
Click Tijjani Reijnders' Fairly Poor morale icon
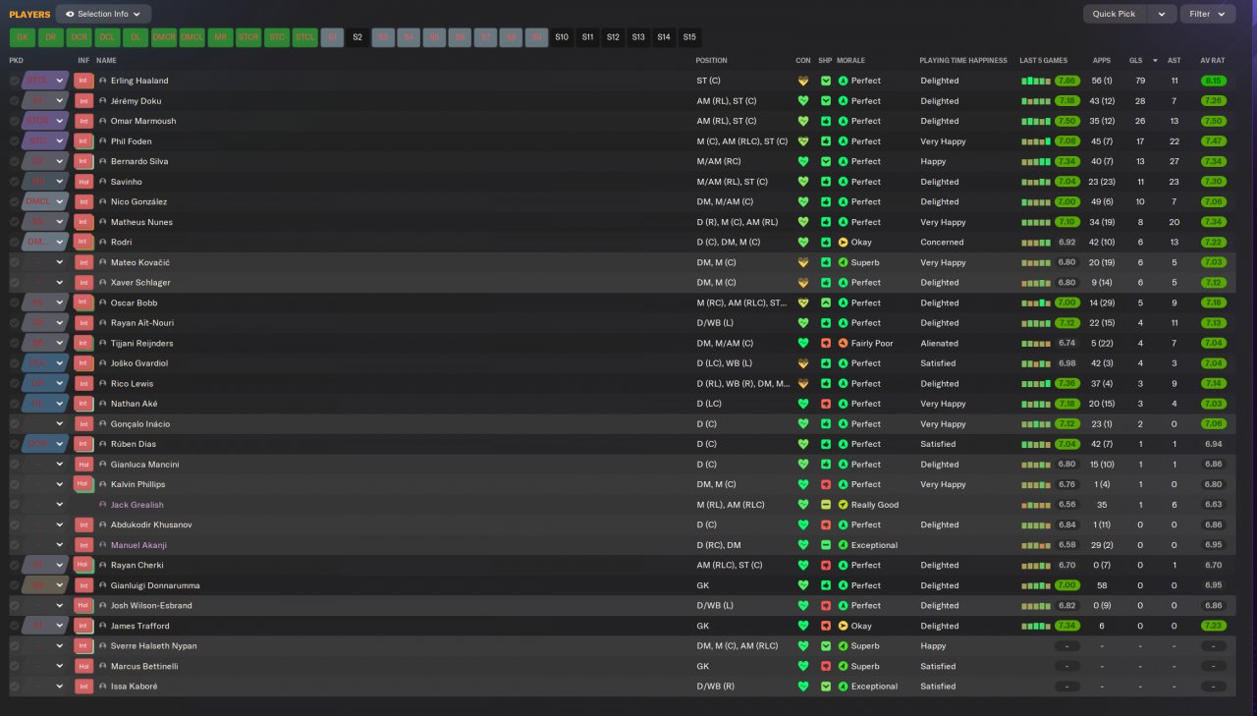click(x=843, y=344)
